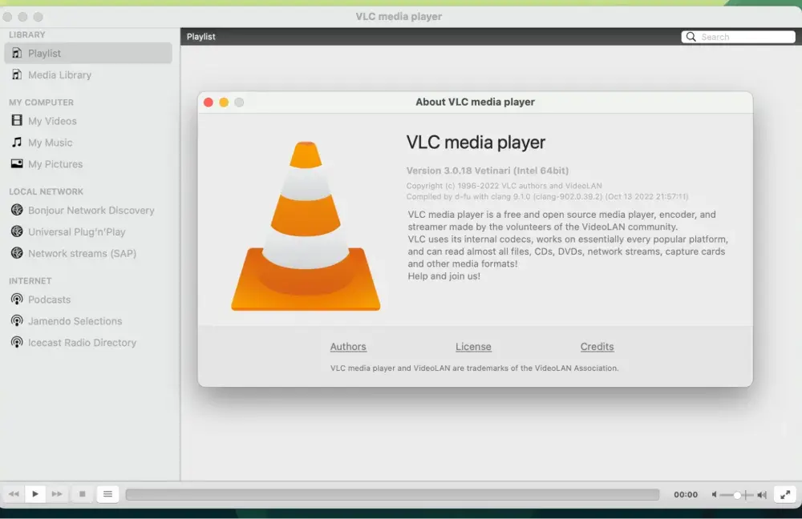Screen dimensions: 802x519
Task: Click the volume slider knob
Action: [737, 494]
